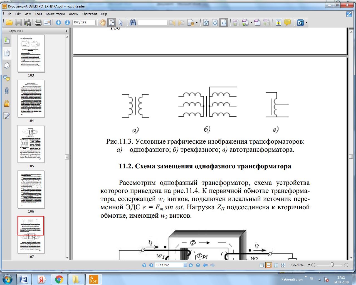Enable Continuous page view mode
356x285 pixels.
(x=269, y=265)
